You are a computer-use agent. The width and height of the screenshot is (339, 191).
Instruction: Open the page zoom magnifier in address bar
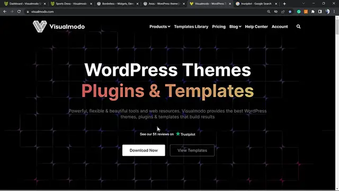(269, 12)
